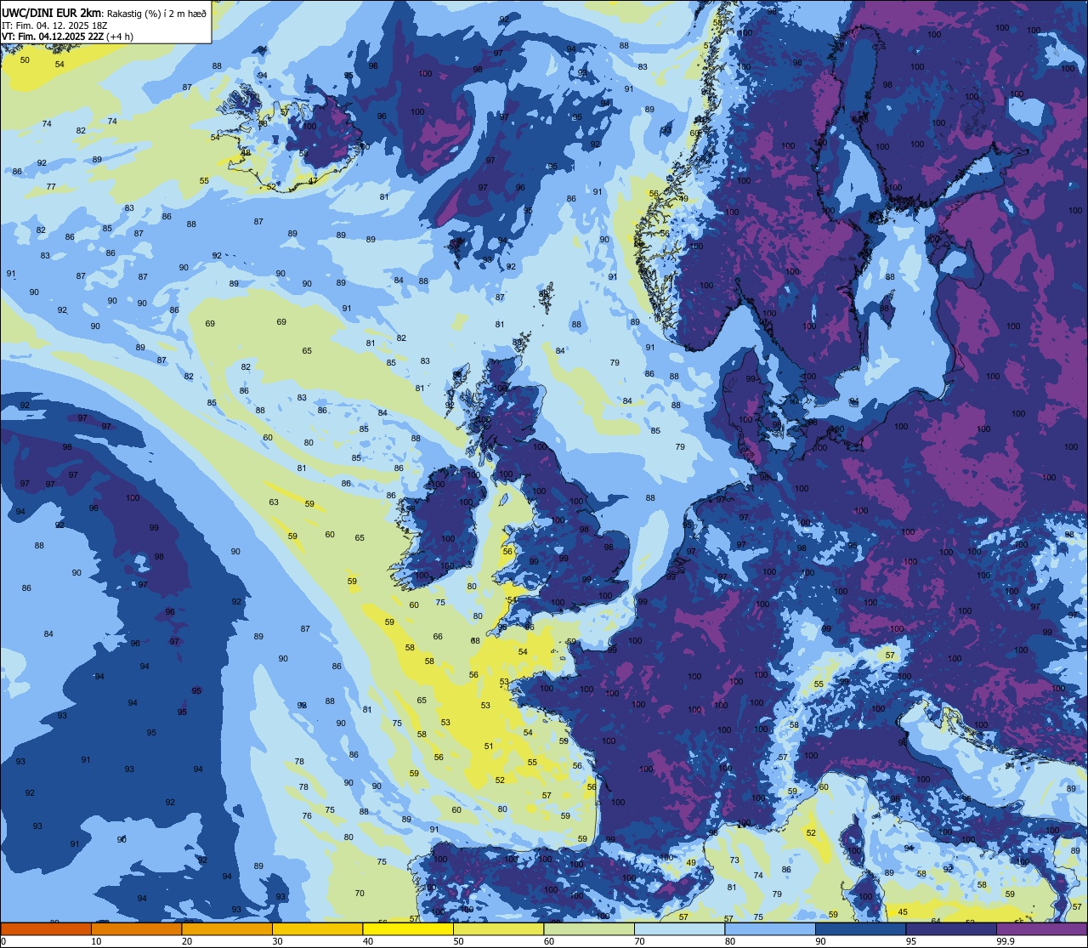Click the humidity value '45' near the bottom legend

tap(903, 912)
